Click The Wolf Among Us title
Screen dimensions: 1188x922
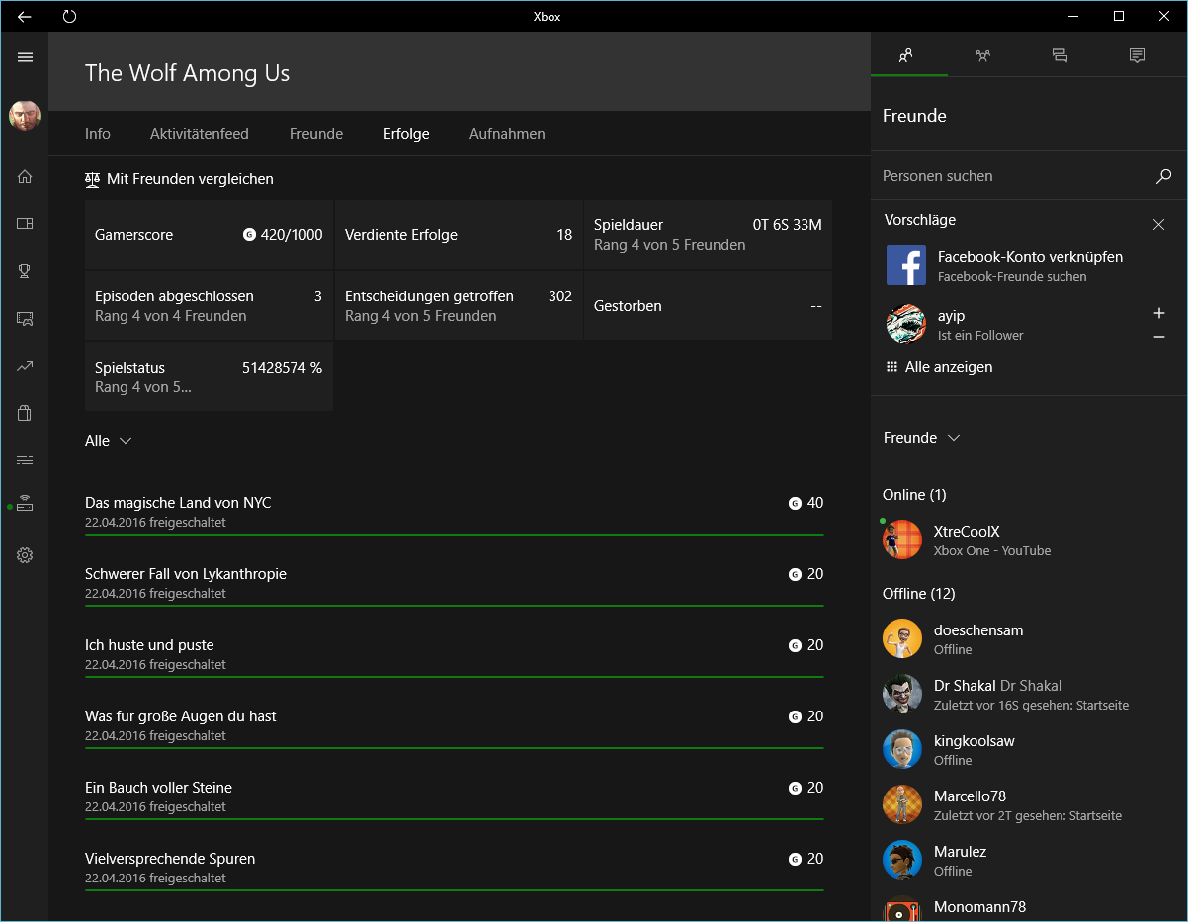pyautogui.click(x=187, y=73)
